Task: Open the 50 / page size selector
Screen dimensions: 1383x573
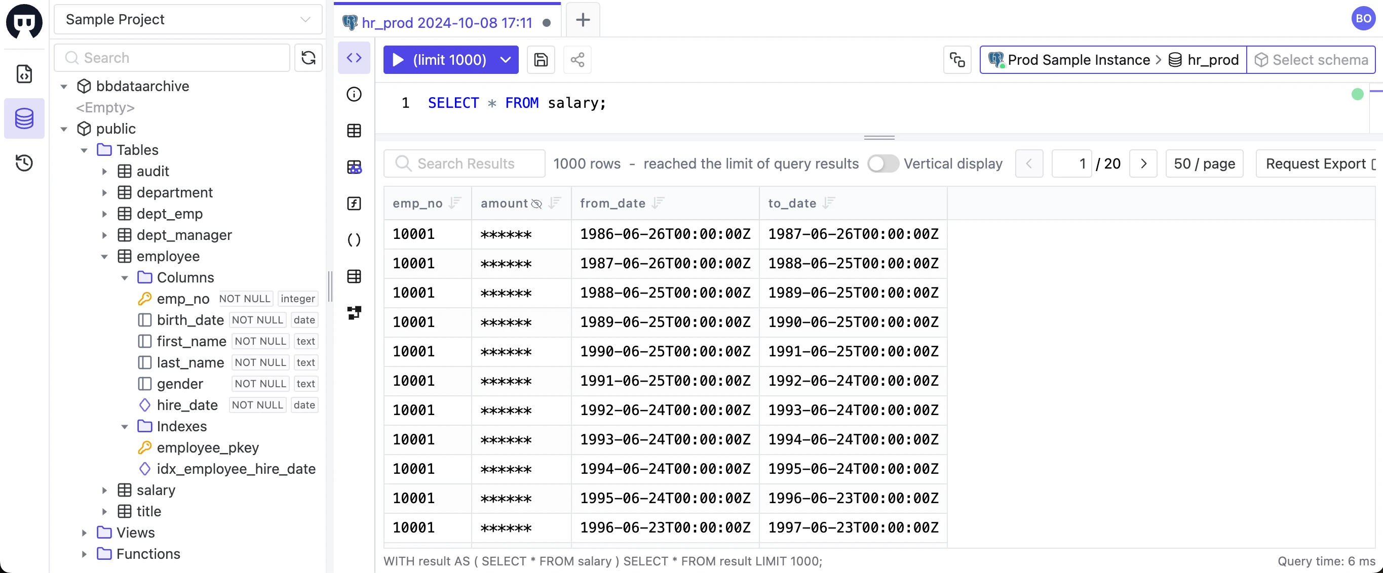Action: click(x=1204, y=164)
